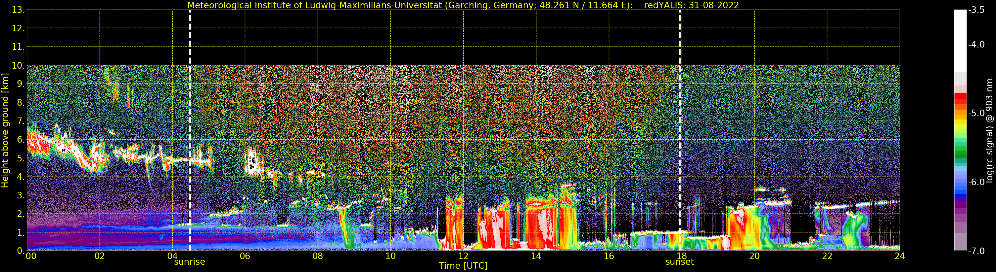Click the height axis tick label 9
Viewport: 996px width, 272px height.
[21, 84]
